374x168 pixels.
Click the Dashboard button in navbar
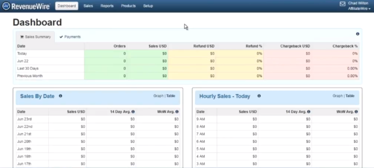(x=66, y=6)
